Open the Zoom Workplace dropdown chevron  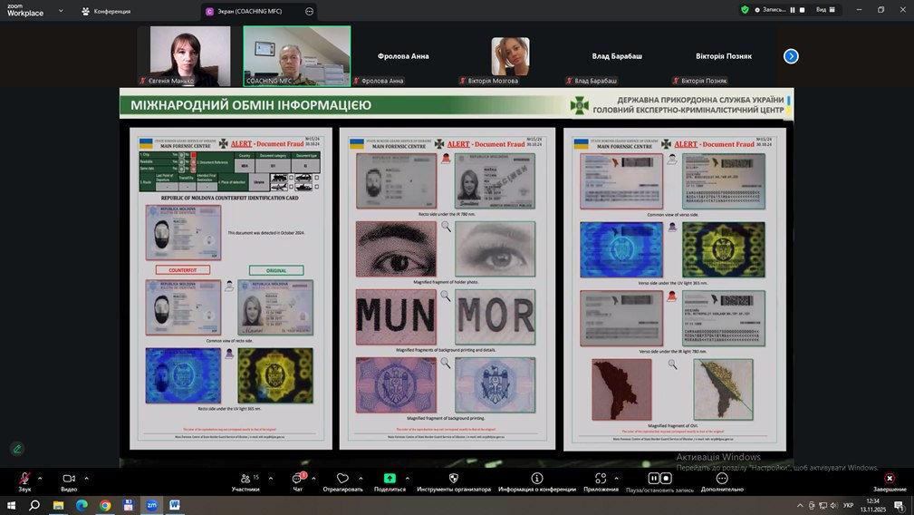61,11
